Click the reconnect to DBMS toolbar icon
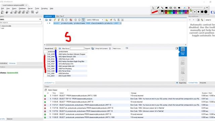The width and height of the screenshot is (215, 121). click(x=37, y=12)
